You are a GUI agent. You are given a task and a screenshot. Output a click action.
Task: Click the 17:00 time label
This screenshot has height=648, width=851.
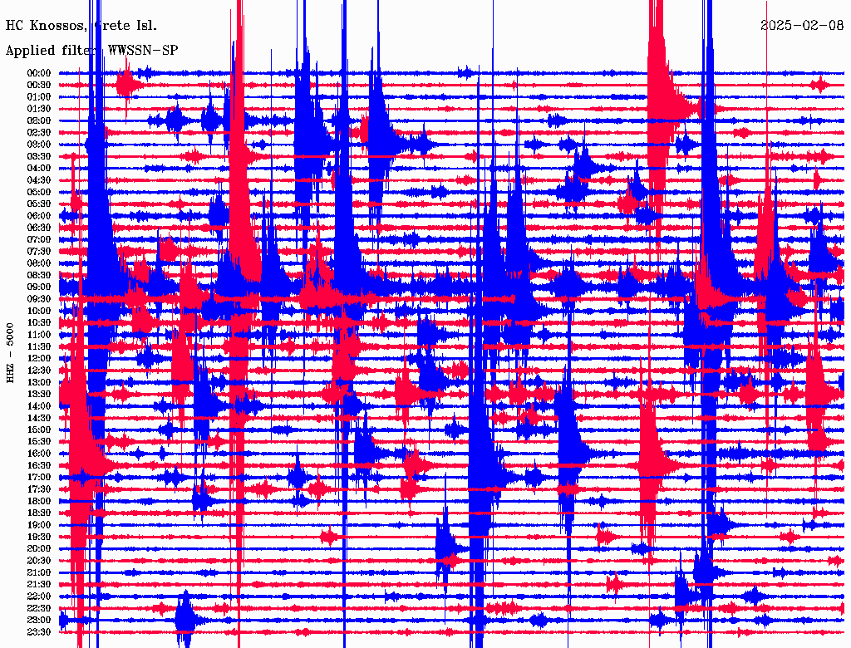pyautogui.click(x=39, y=478)
